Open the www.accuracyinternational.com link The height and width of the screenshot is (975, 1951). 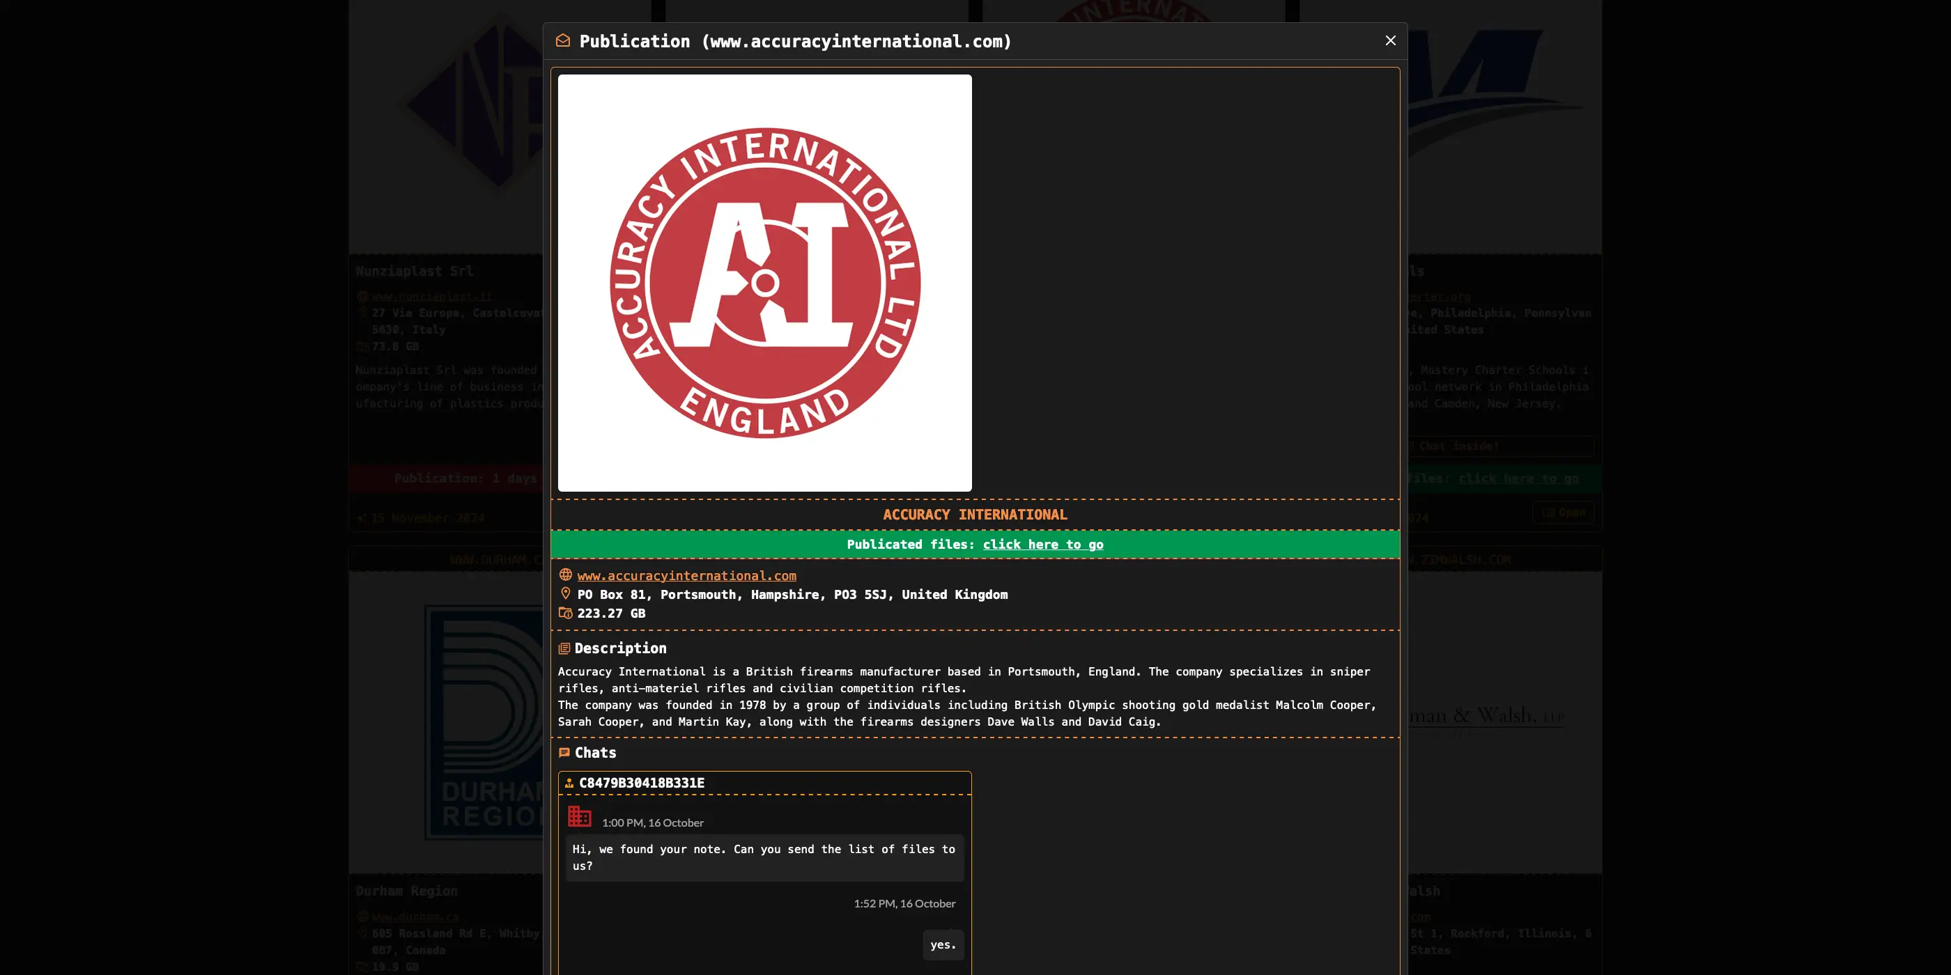(x=686, y=575)
